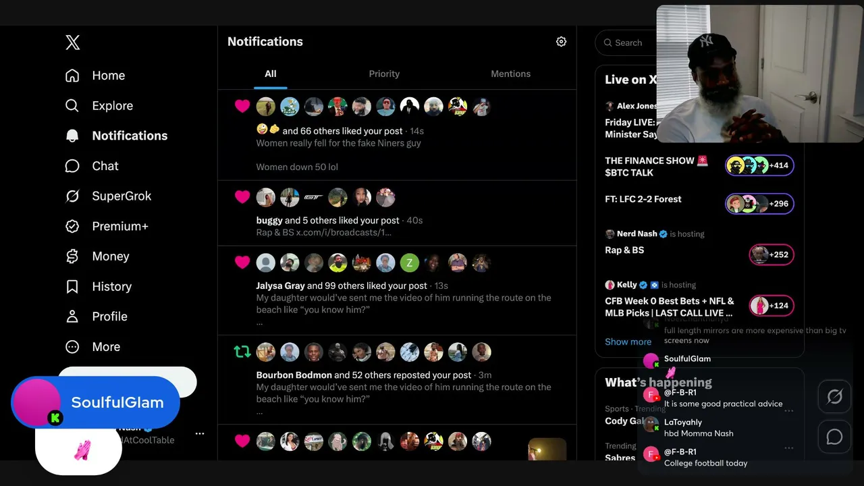Open Bourbon Bodmon's profile name link
This screenshot has height=486, width=864.
click(x=294, y=375)
